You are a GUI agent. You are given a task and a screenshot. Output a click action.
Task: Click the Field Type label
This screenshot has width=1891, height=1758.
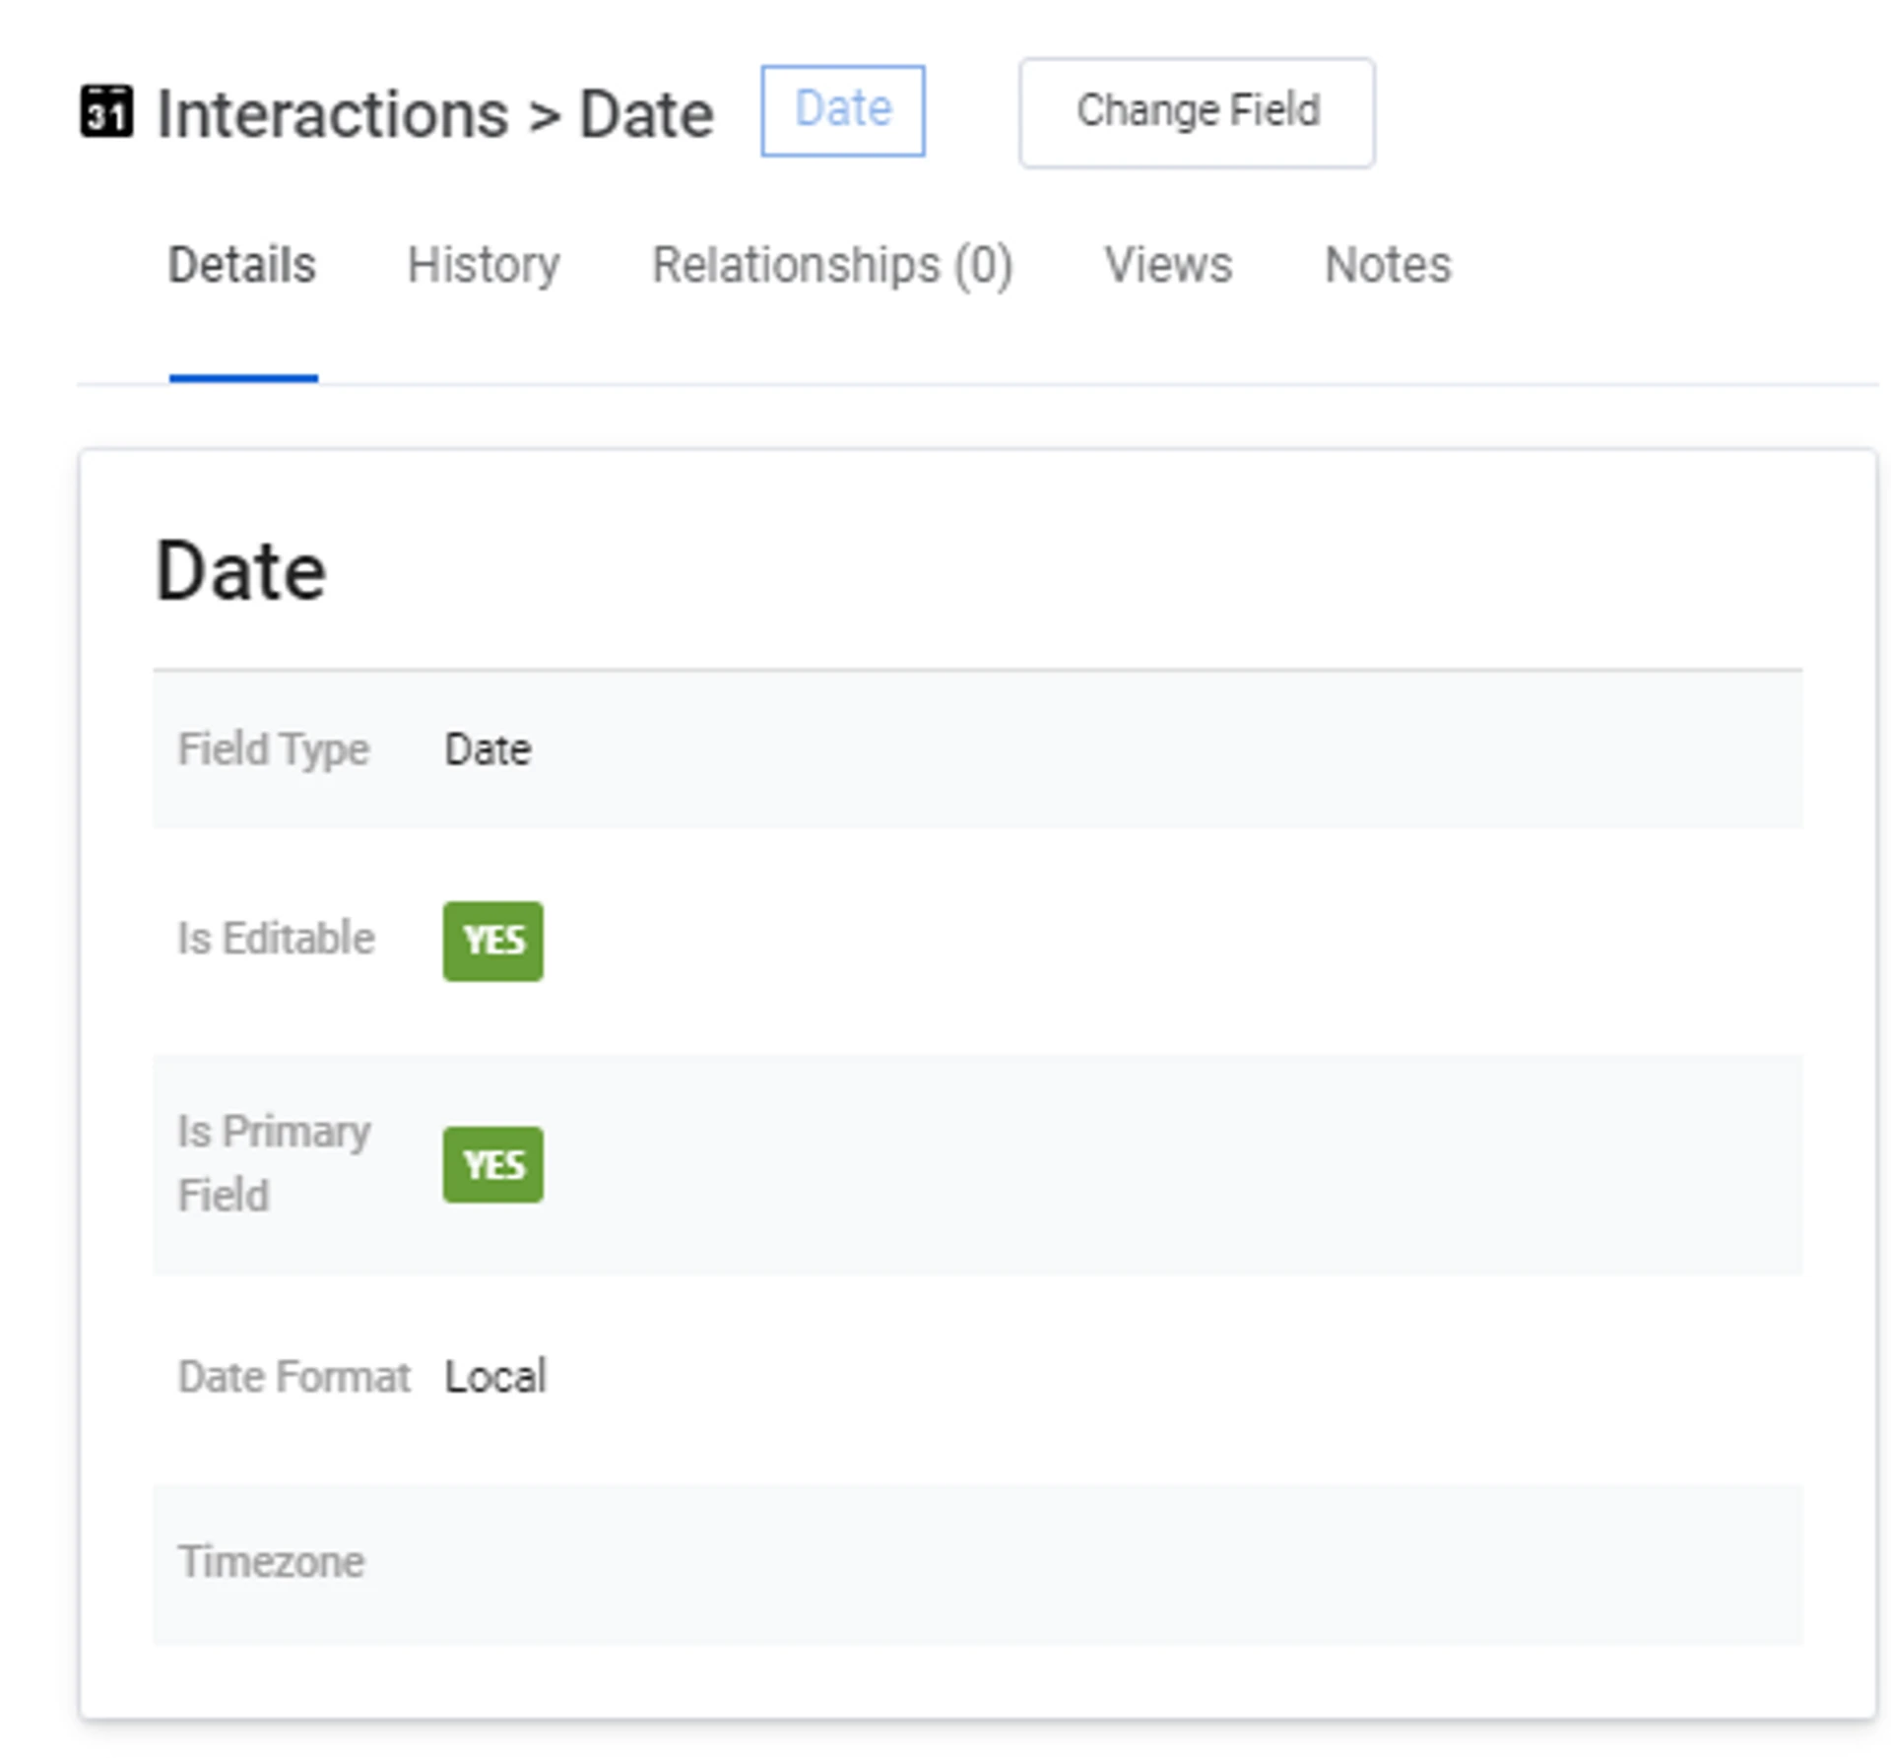pyautogui.click(x=274, y=749)
